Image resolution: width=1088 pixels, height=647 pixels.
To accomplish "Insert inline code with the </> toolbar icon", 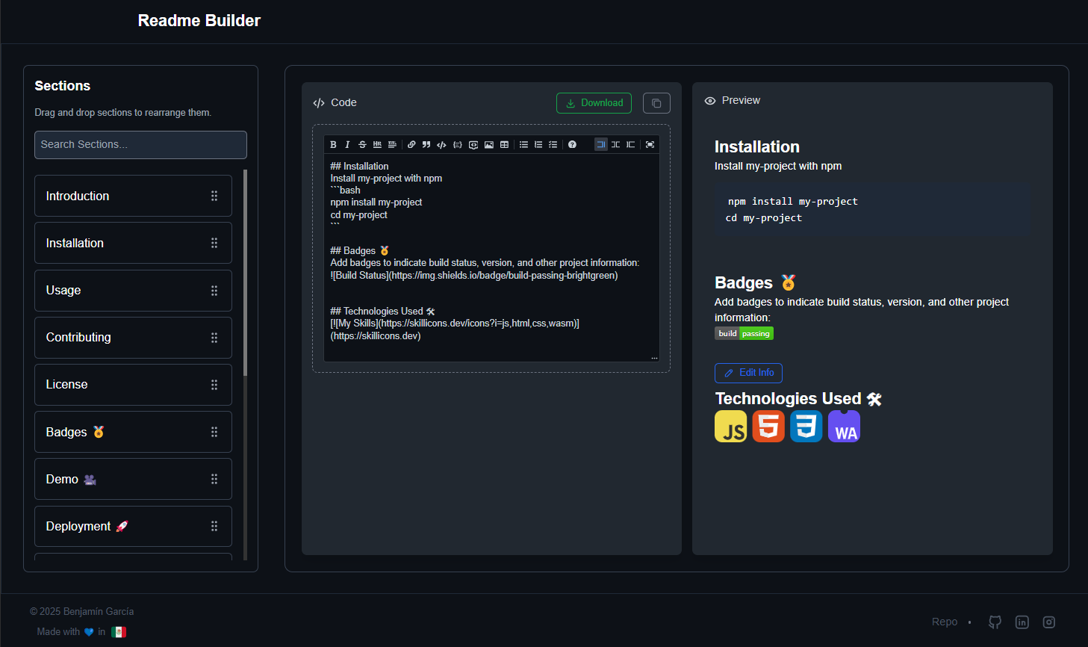I will tap(441, 145).
